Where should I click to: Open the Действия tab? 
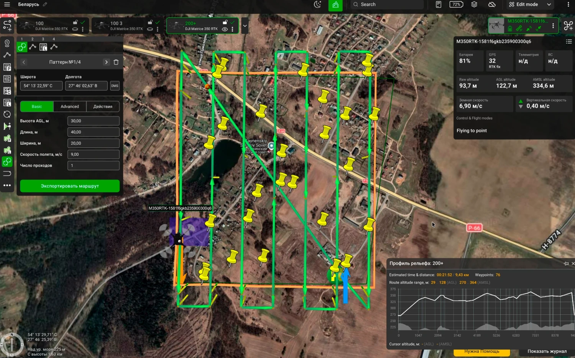click(103, 106)
